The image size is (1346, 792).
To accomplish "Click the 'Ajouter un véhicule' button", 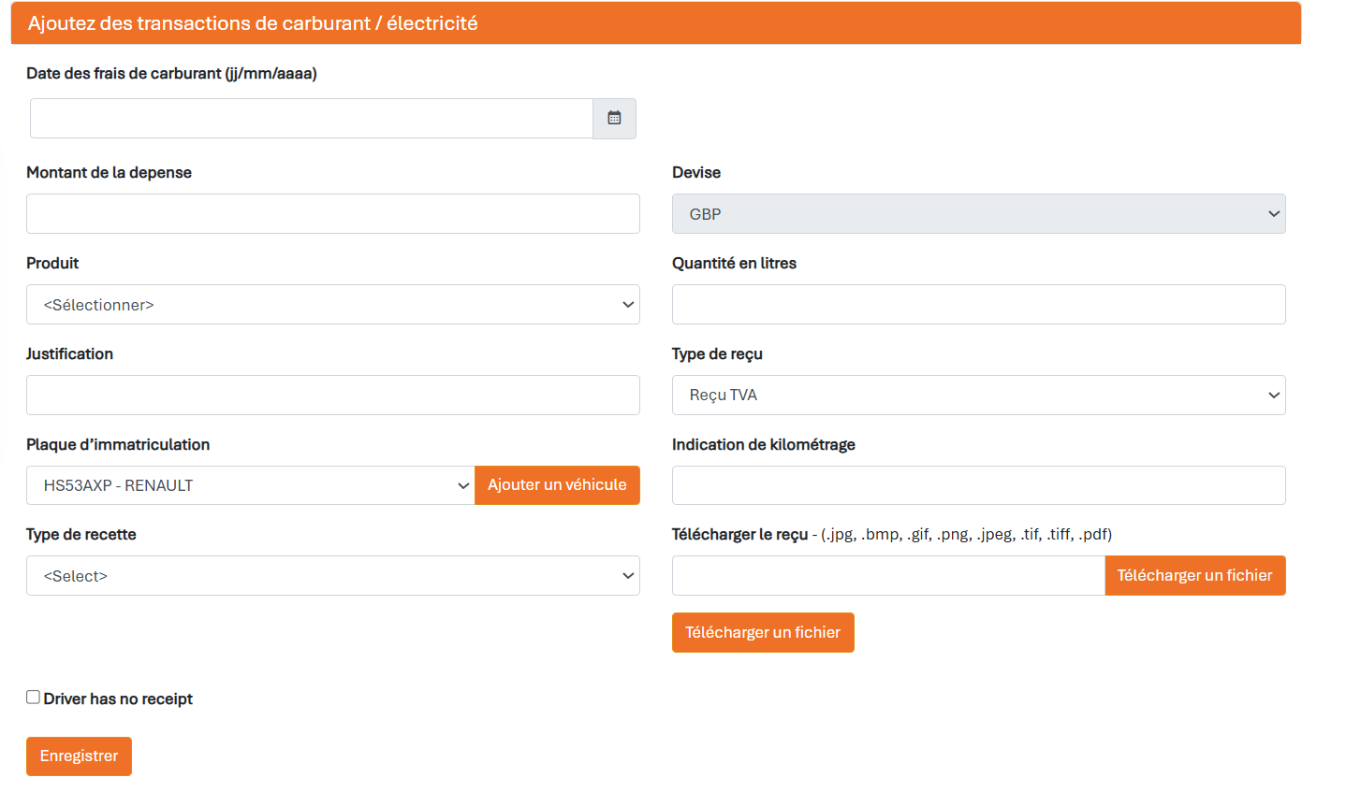I will pyautogui.click(x=557, y=485).
